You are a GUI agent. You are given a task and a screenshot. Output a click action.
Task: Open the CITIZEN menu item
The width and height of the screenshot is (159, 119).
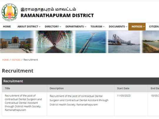(154, 26)
